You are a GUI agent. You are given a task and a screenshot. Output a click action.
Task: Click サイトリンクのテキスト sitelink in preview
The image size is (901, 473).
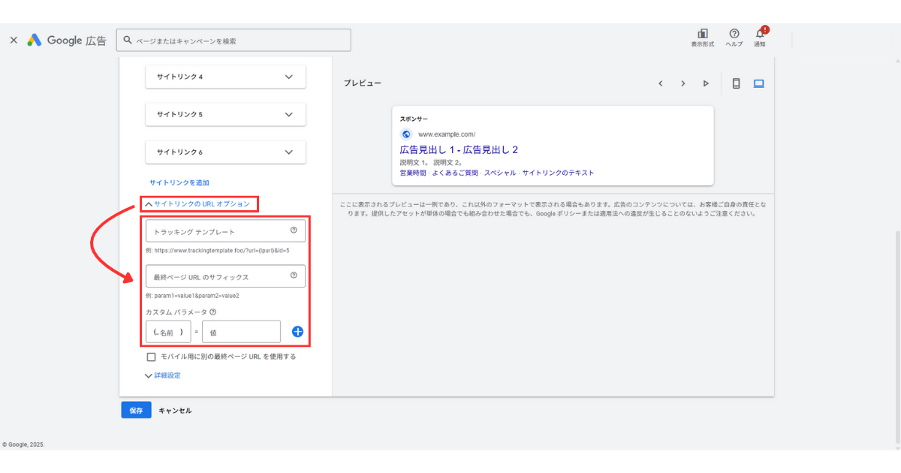(x=558, y=173)
